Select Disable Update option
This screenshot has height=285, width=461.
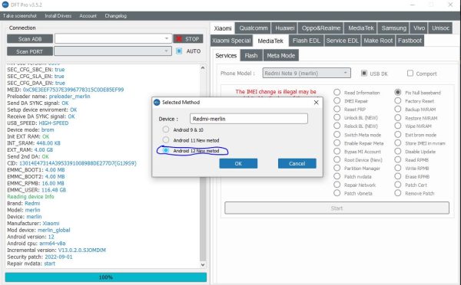pyautogui.click(x=398, y=151)
